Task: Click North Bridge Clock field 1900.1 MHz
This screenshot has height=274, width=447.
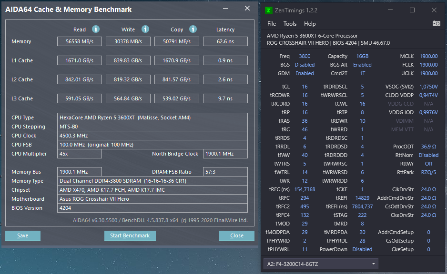Action: point(225,154)
